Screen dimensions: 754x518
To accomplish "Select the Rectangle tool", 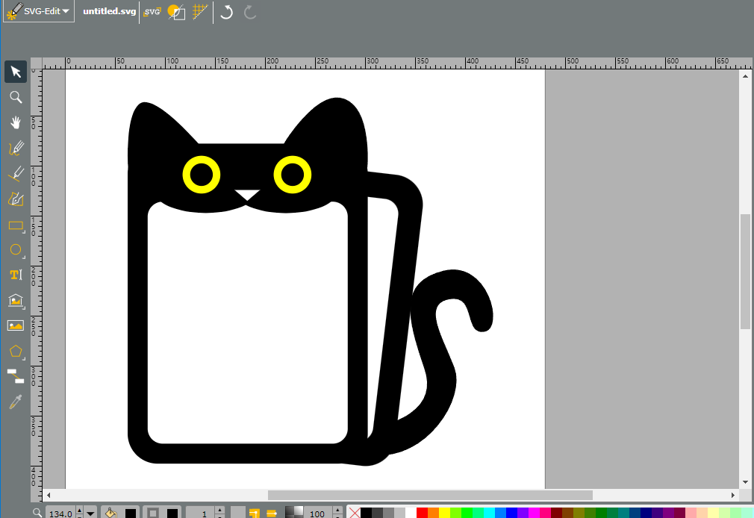I will click(x=16, y=225).
